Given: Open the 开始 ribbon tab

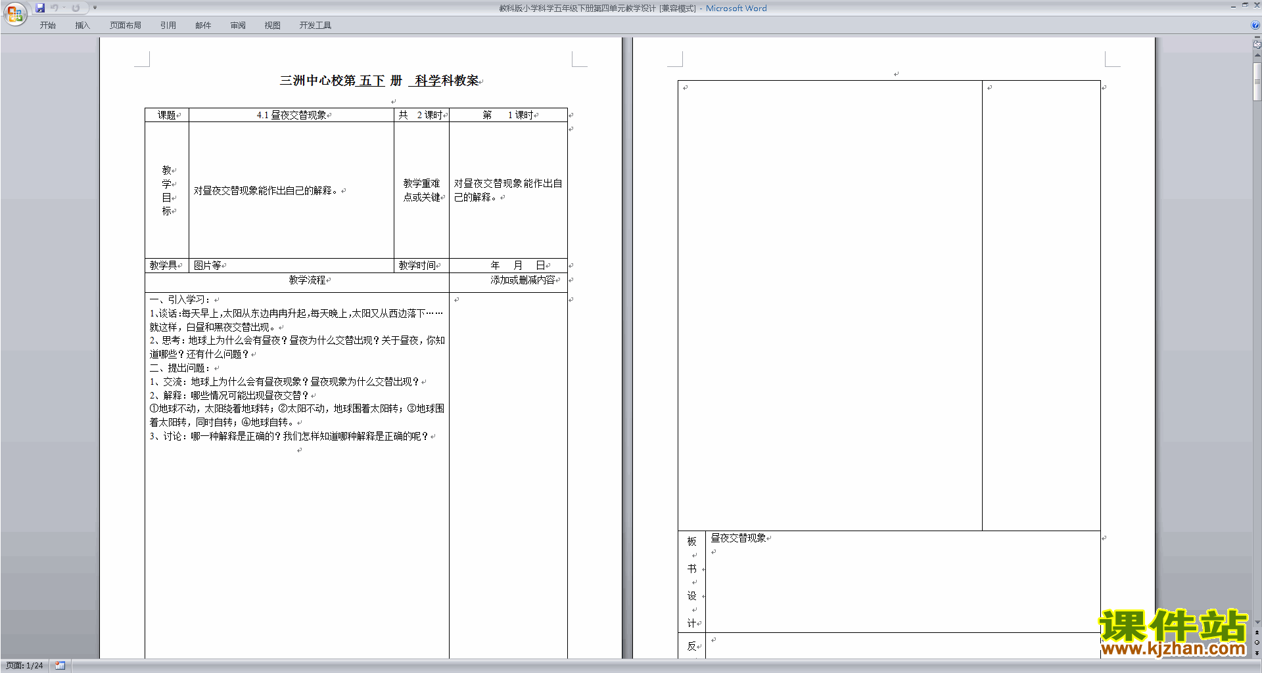Looking at the screenshot, I should tap(48, 26).
